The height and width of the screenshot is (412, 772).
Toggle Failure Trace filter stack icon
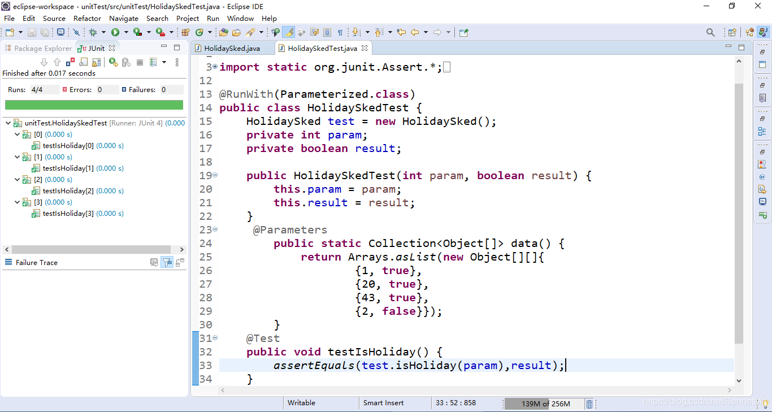click(167, 262)
